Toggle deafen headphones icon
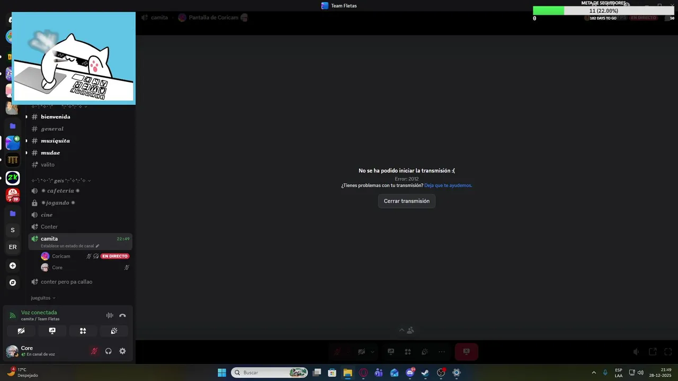 (108, 351)
